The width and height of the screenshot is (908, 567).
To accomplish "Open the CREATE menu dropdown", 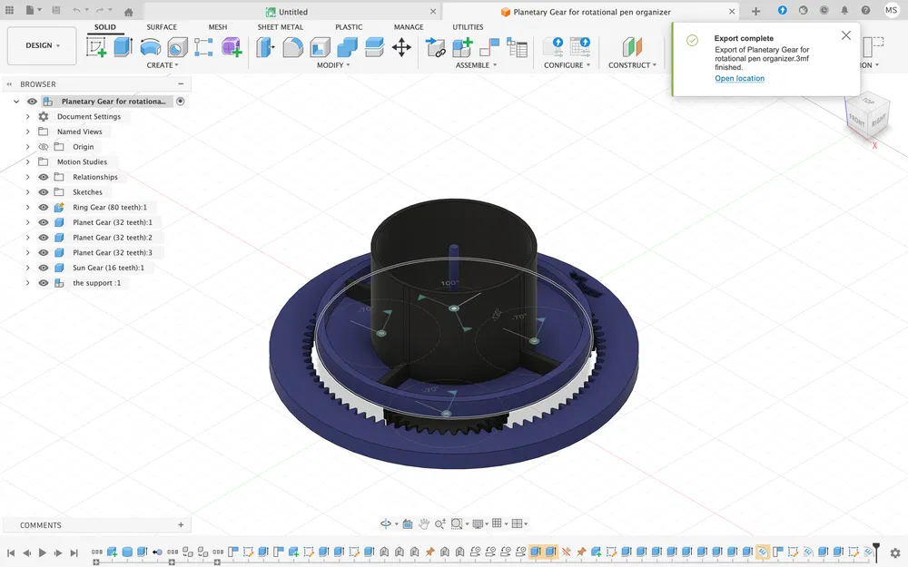I will coord(163,65).
